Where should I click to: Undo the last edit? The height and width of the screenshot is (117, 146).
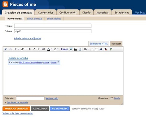coord(6,49)
